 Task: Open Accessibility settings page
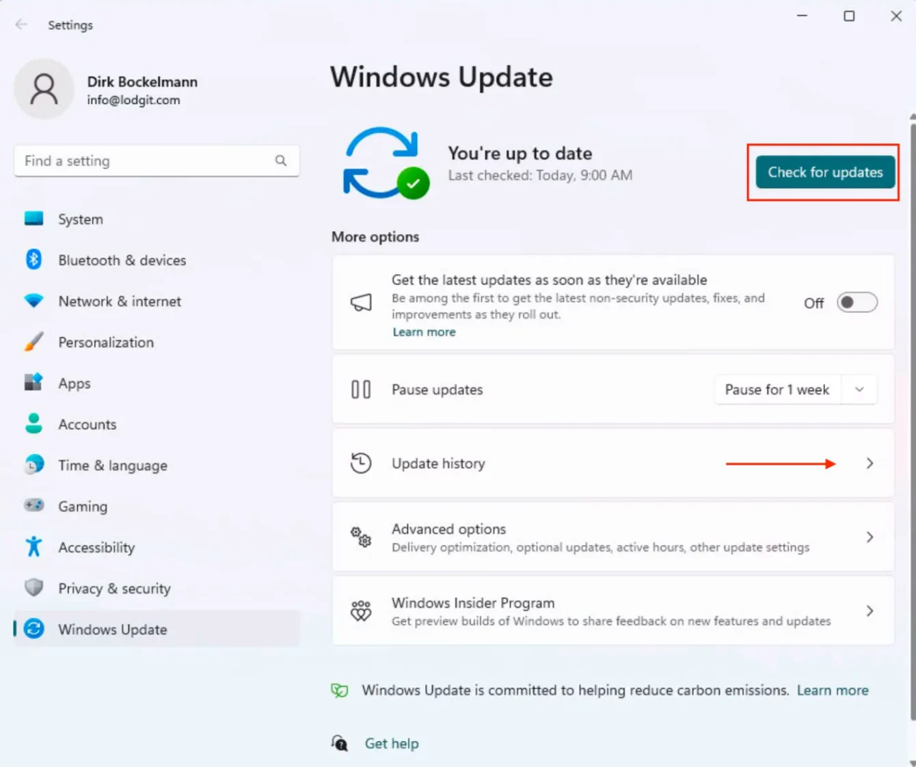coord(157,547)
